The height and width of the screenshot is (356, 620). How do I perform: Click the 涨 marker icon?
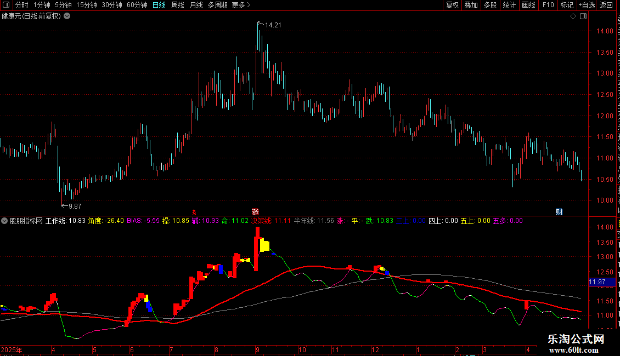(256, 212)
